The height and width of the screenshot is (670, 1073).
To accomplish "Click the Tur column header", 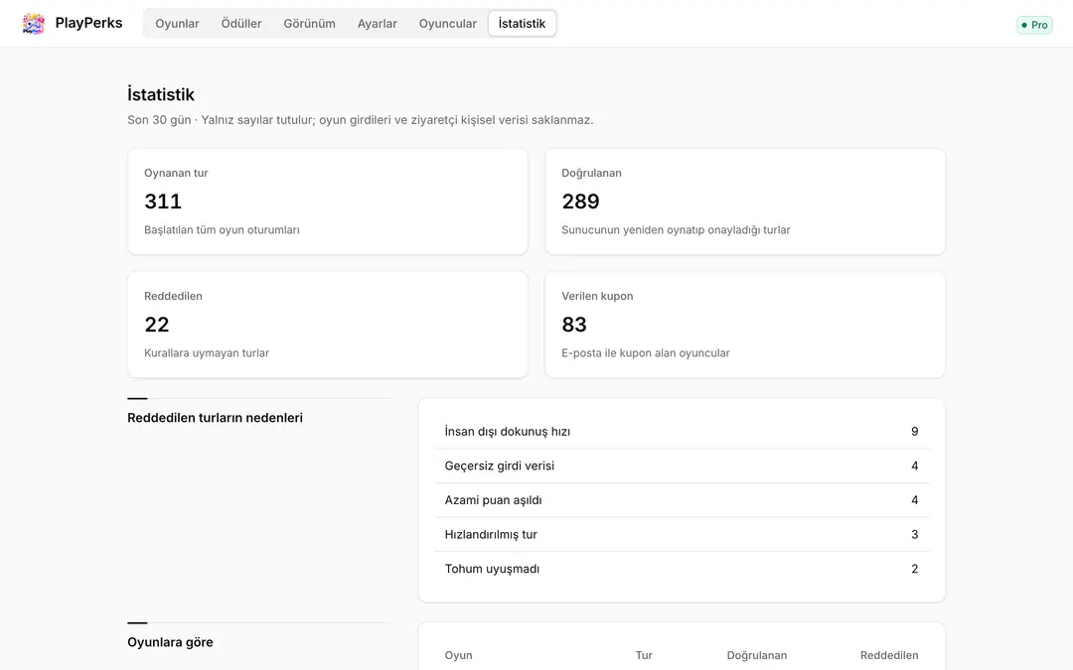I will (644, 655).
